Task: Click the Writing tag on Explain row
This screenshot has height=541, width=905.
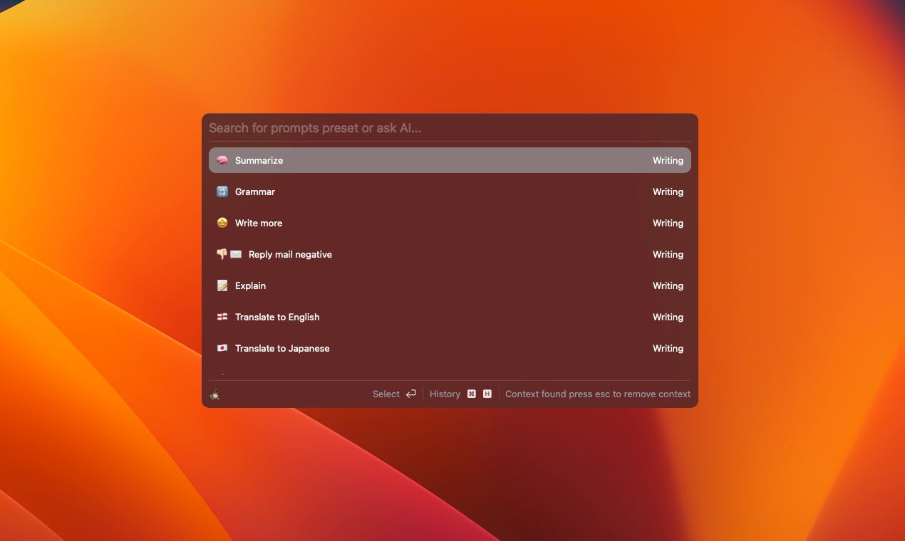Action: [x=668, y=285]
